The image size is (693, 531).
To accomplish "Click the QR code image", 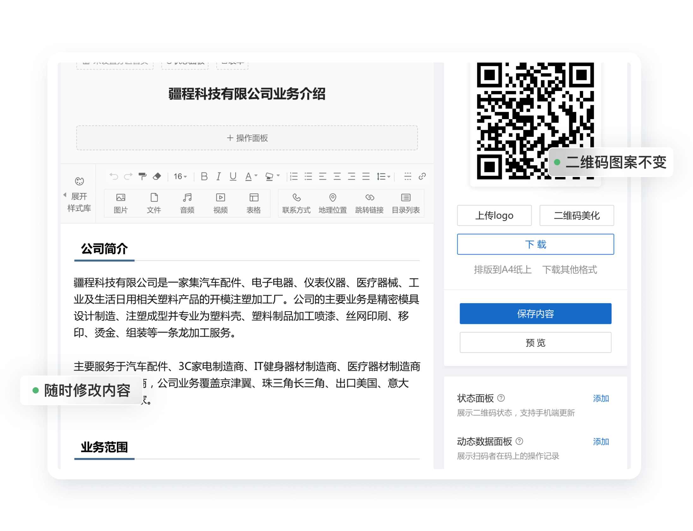I will [535, 121].
